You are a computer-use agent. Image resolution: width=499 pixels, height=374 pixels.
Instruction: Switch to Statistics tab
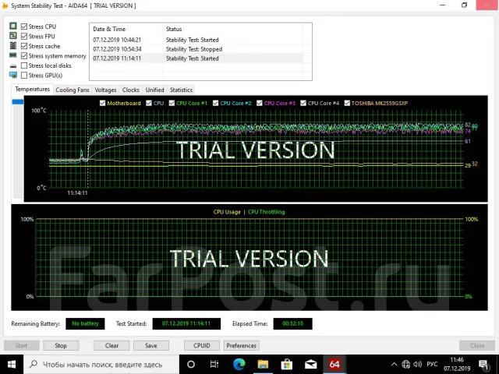(181, 90)
